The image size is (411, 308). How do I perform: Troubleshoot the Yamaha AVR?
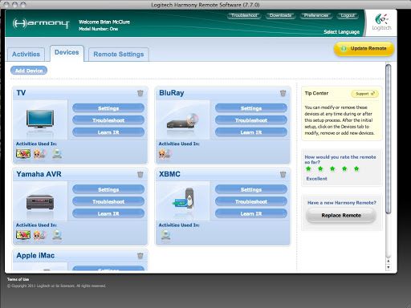pos(108,201)
